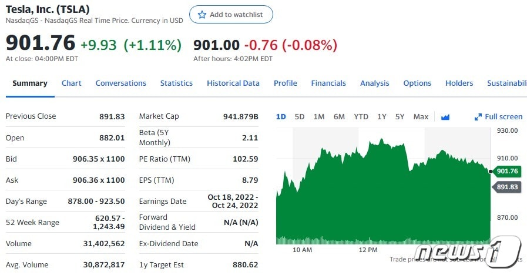The height and width of the screenshot is (275, 527).
Task: Open the Options tab
Action: [x=417, y=83]
